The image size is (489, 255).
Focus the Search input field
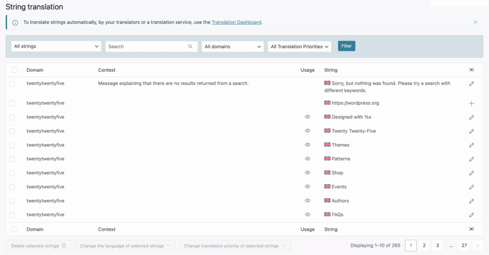click(151, 47)
